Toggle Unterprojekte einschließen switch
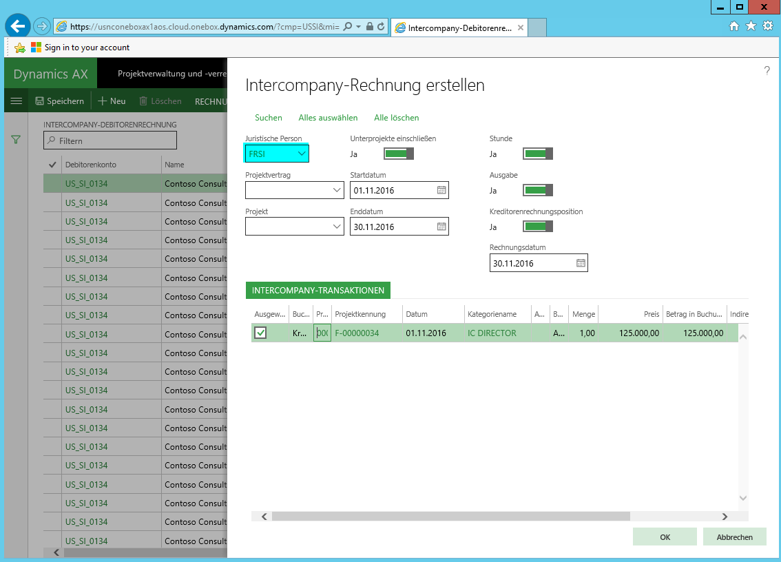781x562 pixels. 399,154
